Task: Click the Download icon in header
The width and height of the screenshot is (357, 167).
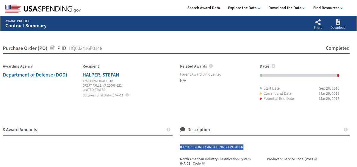Action: (338, 22)
